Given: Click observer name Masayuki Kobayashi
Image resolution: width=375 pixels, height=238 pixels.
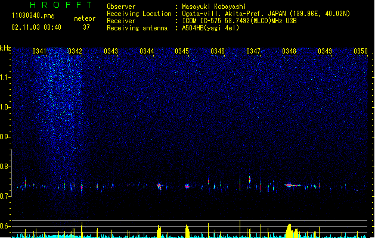Looking at the screenshot, I should [214, 7].
